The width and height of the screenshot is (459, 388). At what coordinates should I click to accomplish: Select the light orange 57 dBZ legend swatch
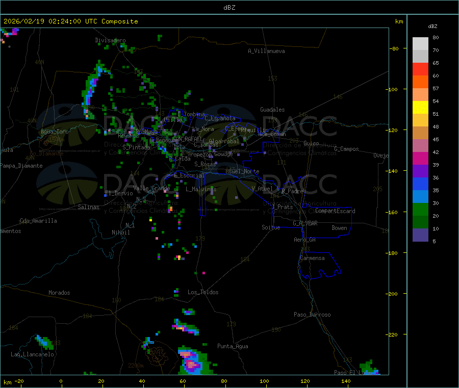(420, 94)
